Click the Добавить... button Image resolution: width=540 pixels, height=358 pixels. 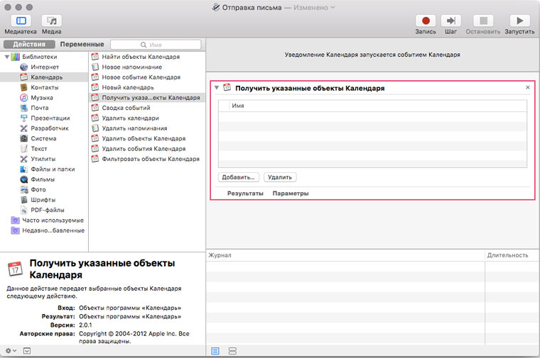click(x=239, y=177)
